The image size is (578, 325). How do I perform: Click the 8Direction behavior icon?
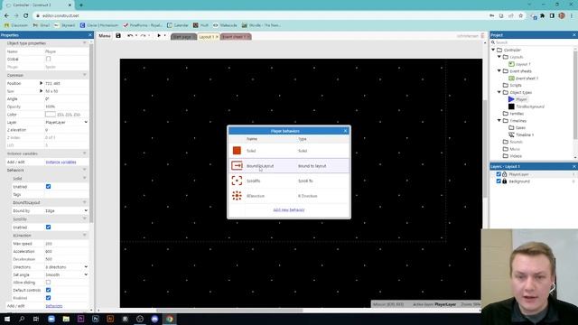tap(237, 196)
